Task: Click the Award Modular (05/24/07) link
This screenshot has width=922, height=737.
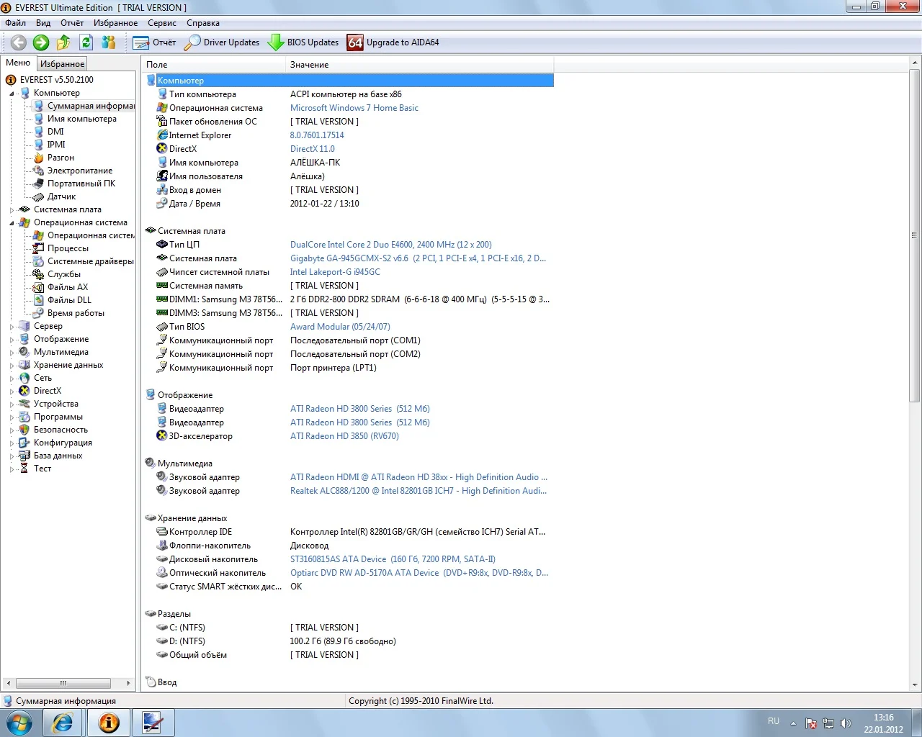Action: click(x=340, y=327)
